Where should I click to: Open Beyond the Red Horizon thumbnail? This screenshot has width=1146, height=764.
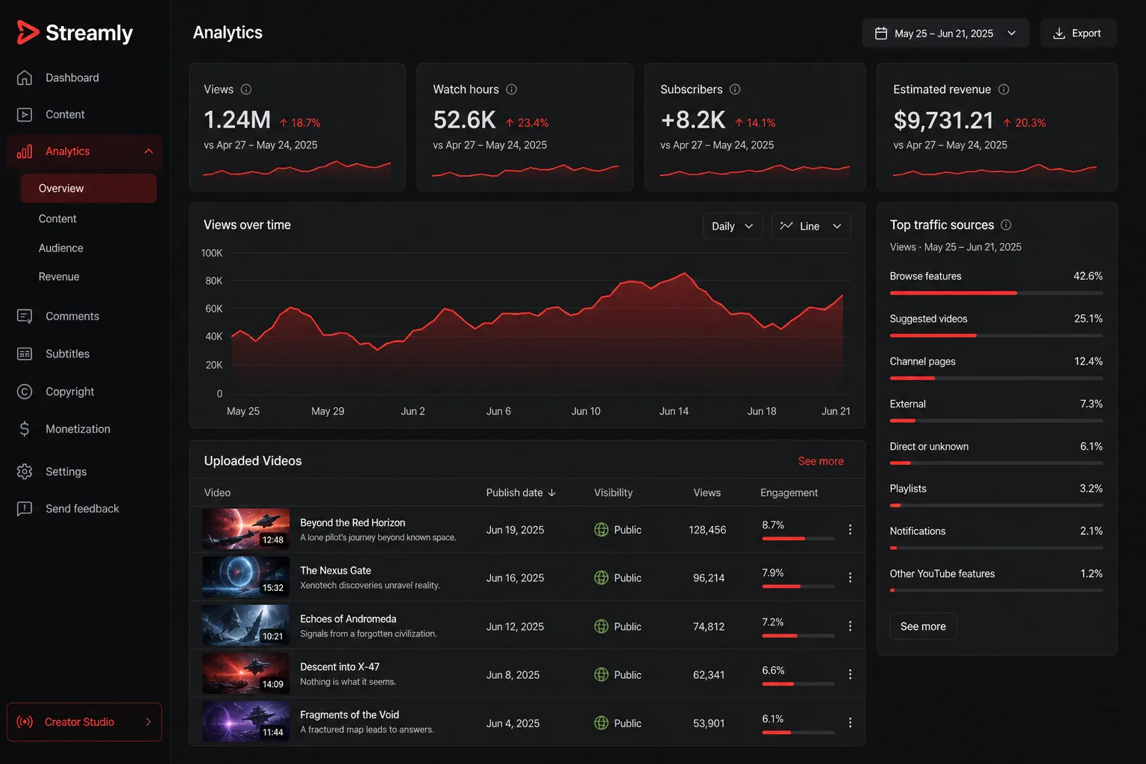pyautogui.click(x=245, y=529)
